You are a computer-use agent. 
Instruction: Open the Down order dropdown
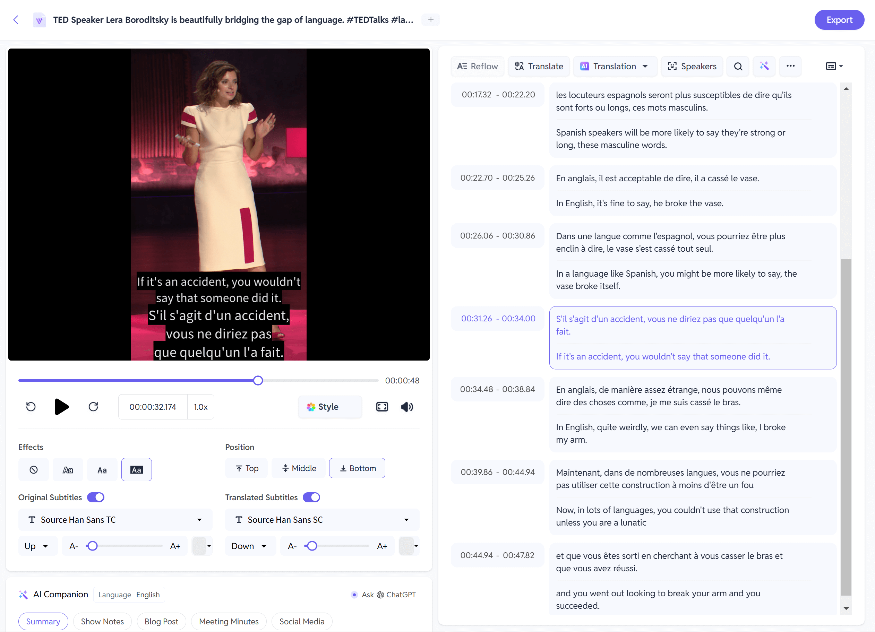[x=249, y=546]
